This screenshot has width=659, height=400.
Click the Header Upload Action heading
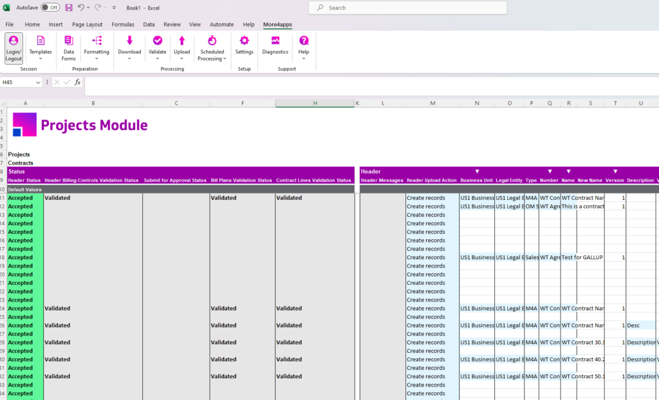click(x=431, y=180)
